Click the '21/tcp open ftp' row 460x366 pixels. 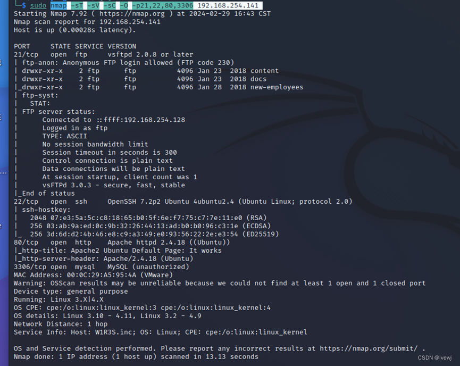(x=104, y=55)
